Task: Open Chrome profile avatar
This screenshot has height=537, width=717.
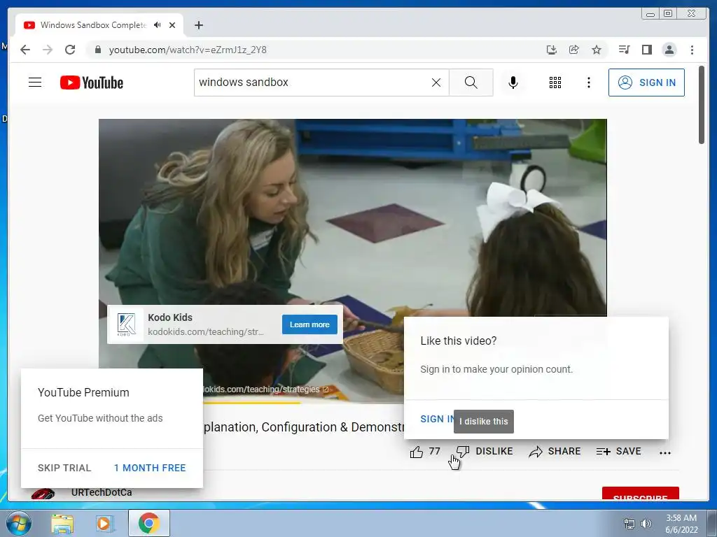Action: [669, 50]
